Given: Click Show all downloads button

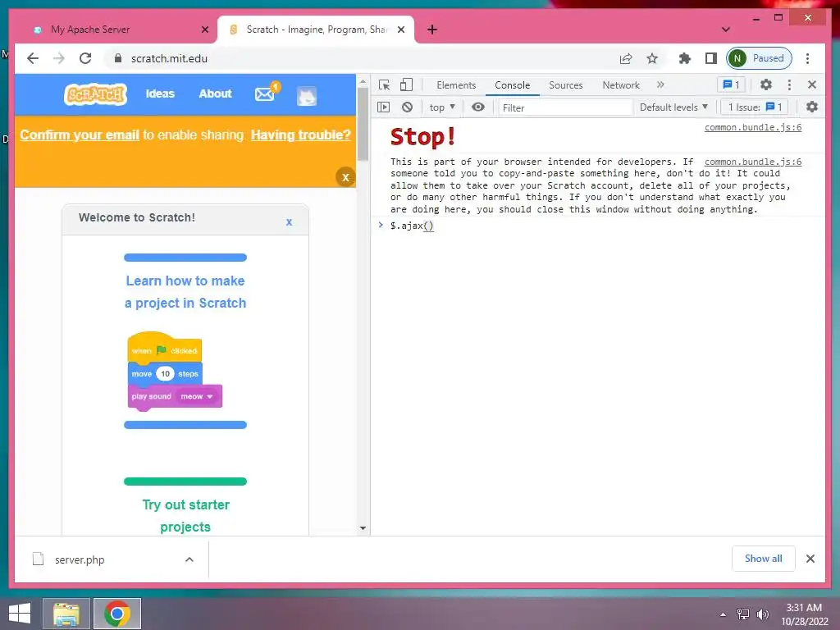Looking at the screenshot, I should click(764, 559).
